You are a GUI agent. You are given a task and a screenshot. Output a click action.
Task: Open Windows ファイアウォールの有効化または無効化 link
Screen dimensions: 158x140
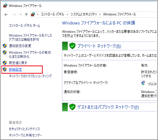(x=30, y=54)
